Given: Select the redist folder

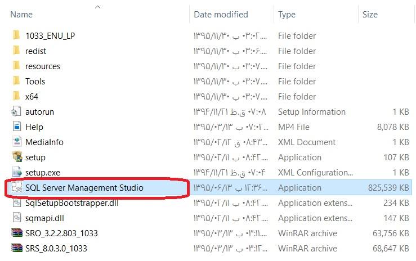Looking at the screenshot, I should (35, 51).
